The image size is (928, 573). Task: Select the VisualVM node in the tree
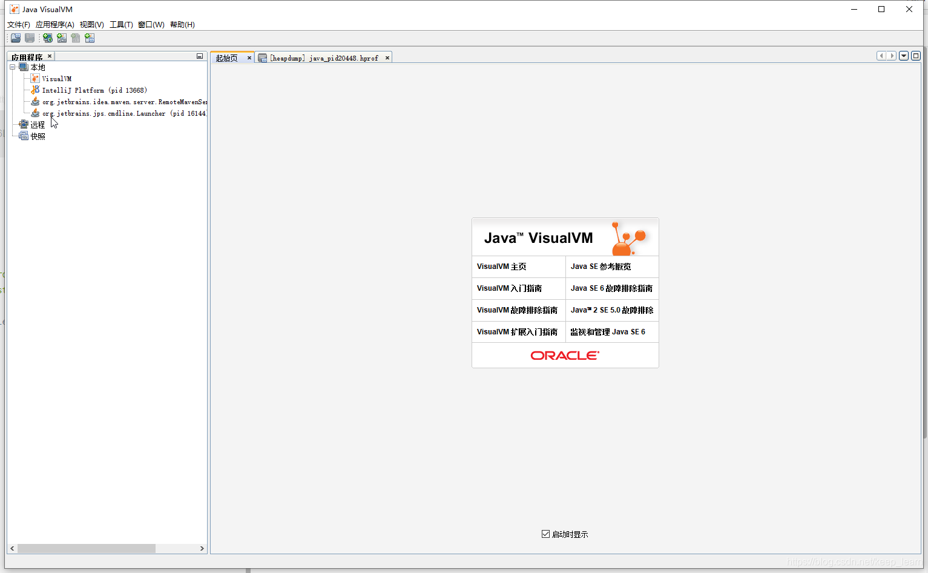[57, 79]
